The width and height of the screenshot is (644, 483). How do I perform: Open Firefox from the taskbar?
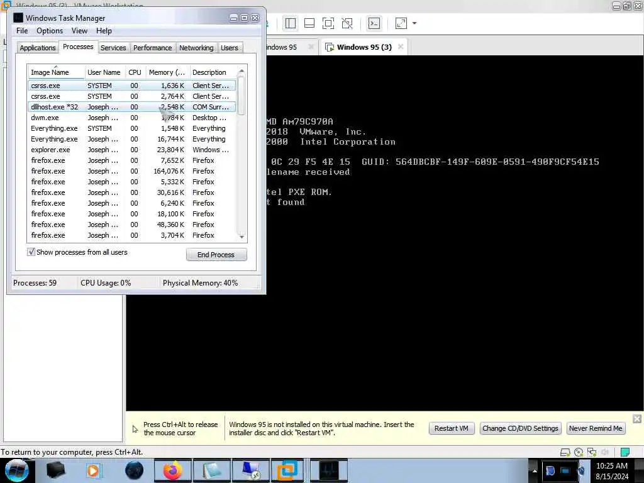(x=172, y=470)
